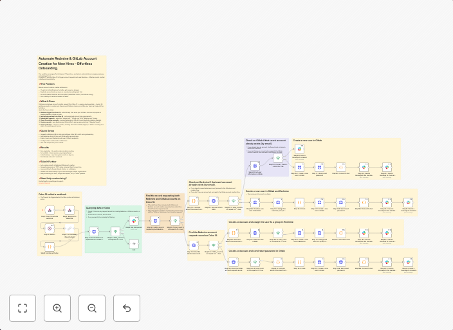This screenshot has height=330, width=453.
Task: Click the '#Quick Setup' heading
Action: (x=46, y=131)
